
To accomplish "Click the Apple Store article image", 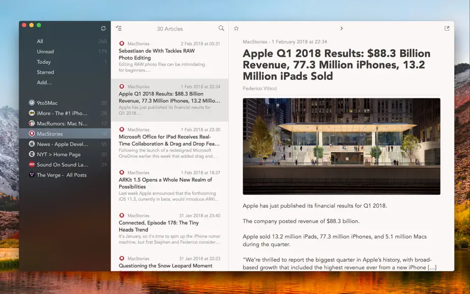I will (342, 146).
